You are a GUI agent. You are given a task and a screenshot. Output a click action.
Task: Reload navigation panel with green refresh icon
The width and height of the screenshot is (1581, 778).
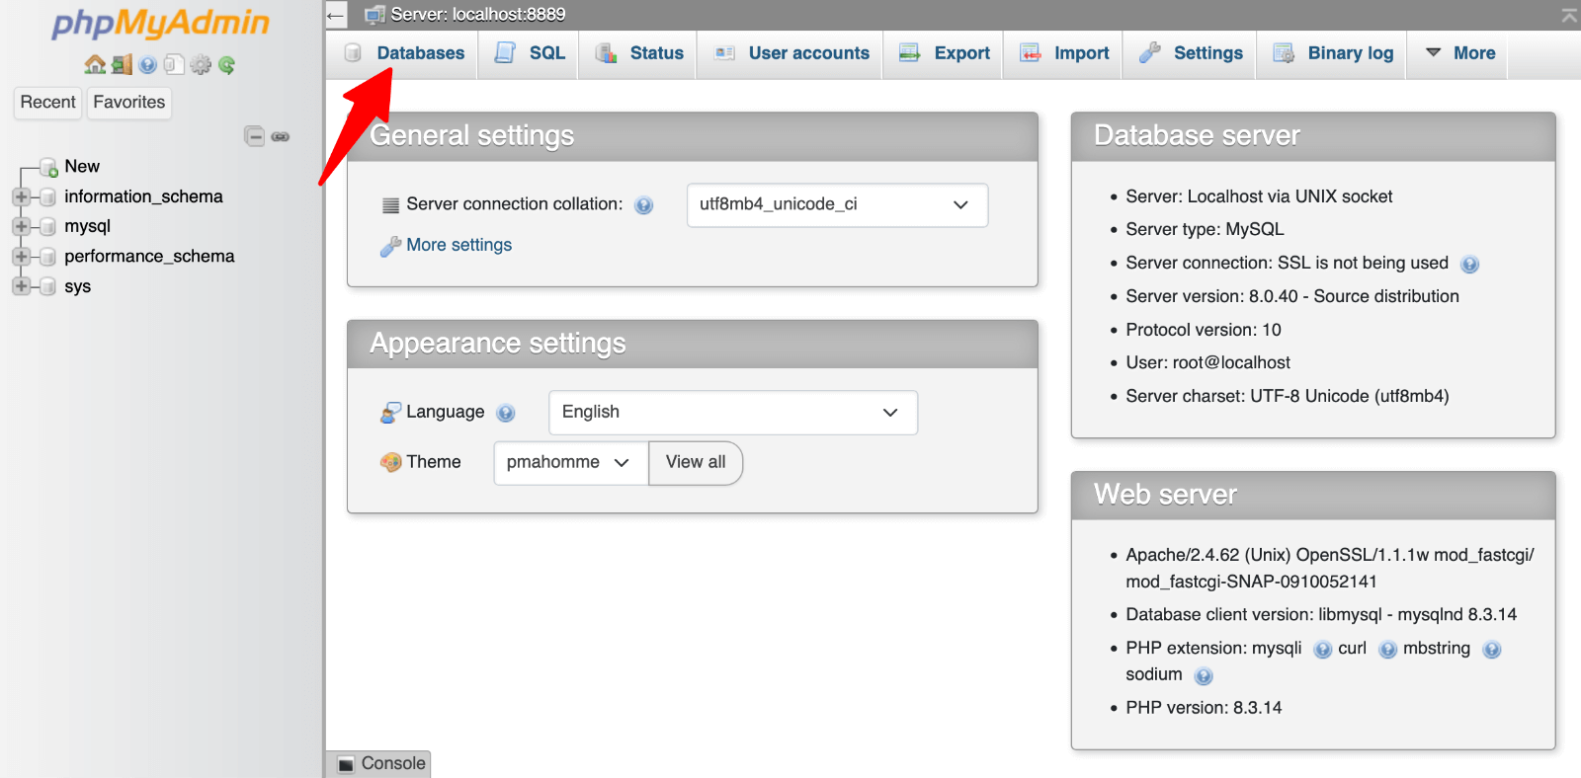(226, 65)
